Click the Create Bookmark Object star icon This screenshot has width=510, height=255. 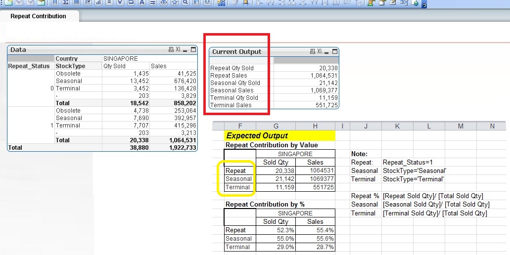tap(175, 2)
